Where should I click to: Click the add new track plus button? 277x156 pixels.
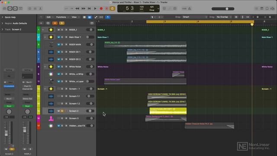[x=41, y=23]
